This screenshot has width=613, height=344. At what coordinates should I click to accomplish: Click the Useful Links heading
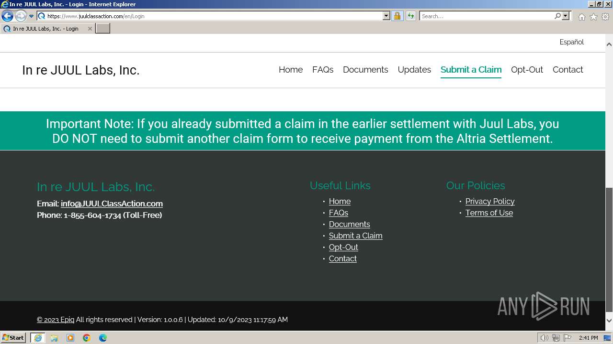pyautogui.click(x=340, y=185)
